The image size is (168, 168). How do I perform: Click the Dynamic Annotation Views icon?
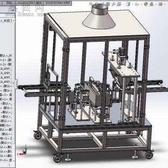point(114,4)
